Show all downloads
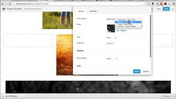Screen dimensions: 176x99 click(167, 96)
